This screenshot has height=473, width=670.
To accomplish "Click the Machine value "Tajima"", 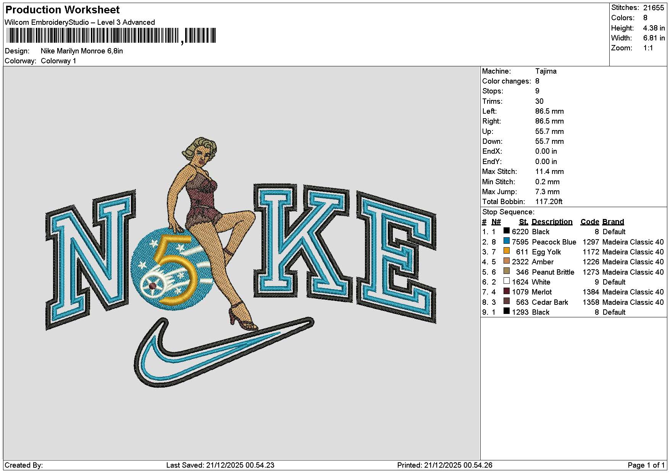I will (x=546, y=71).
